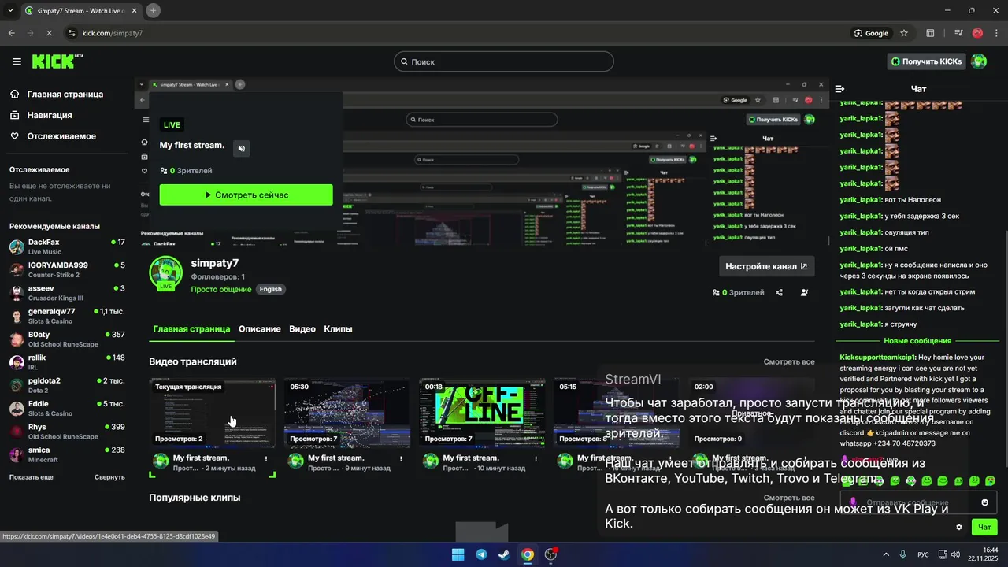
Task: Open options menu for video posted 2 минуты назад
Action: click(x=266, y=458)
